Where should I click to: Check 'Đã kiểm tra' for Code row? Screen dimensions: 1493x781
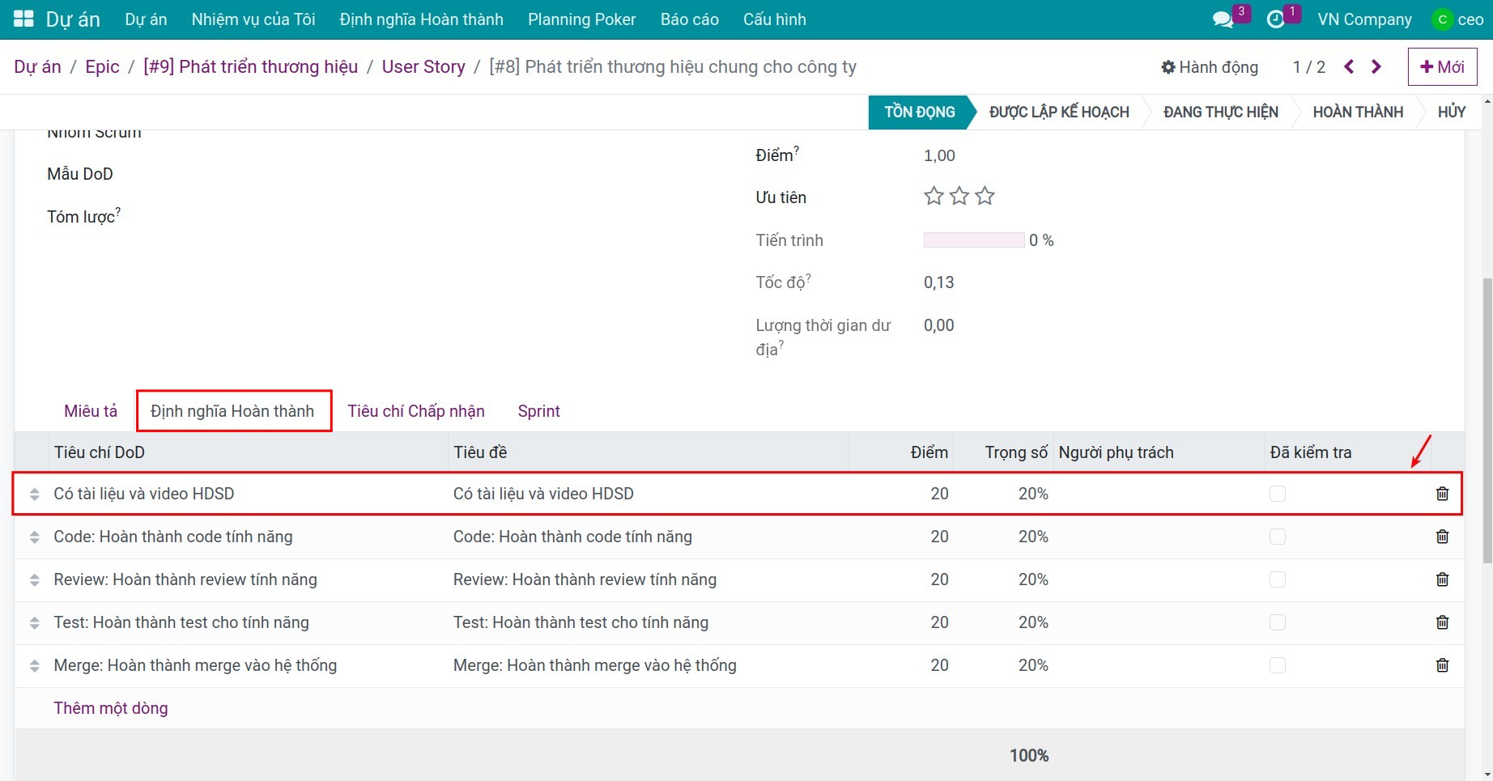tap(1278, 537)
